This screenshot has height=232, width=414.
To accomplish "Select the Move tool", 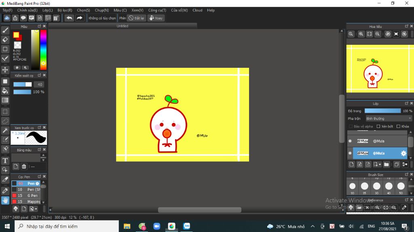I will click(x=5, y=70).
